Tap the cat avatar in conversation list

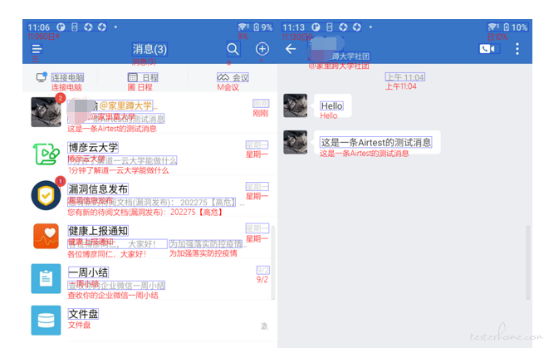coord(46,112)
